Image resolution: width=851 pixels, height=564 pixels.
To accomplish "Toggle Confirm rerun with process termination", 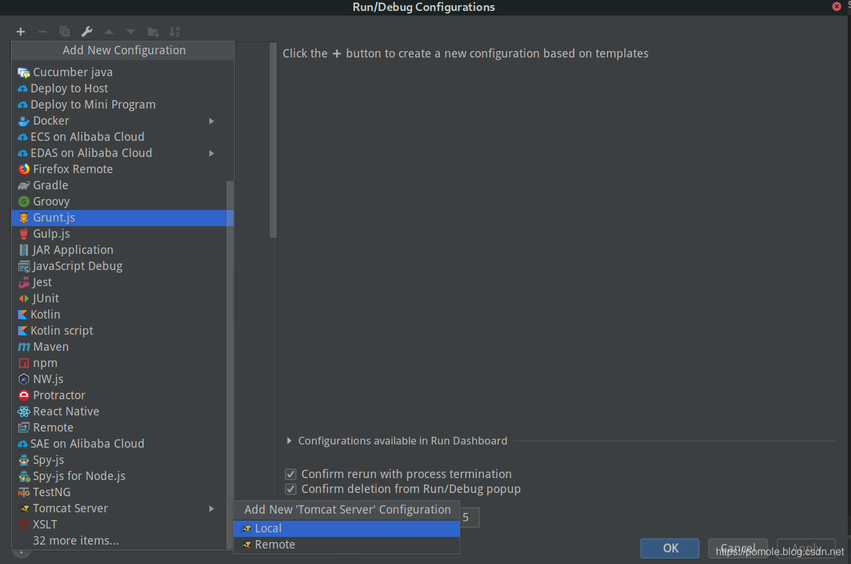I will pyautogui.click(x=291, y=474).
